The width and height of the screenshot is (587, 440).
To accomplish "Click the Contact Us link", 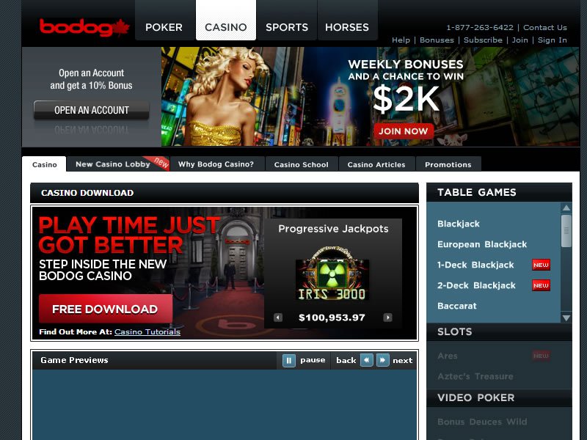I will 545,27.
